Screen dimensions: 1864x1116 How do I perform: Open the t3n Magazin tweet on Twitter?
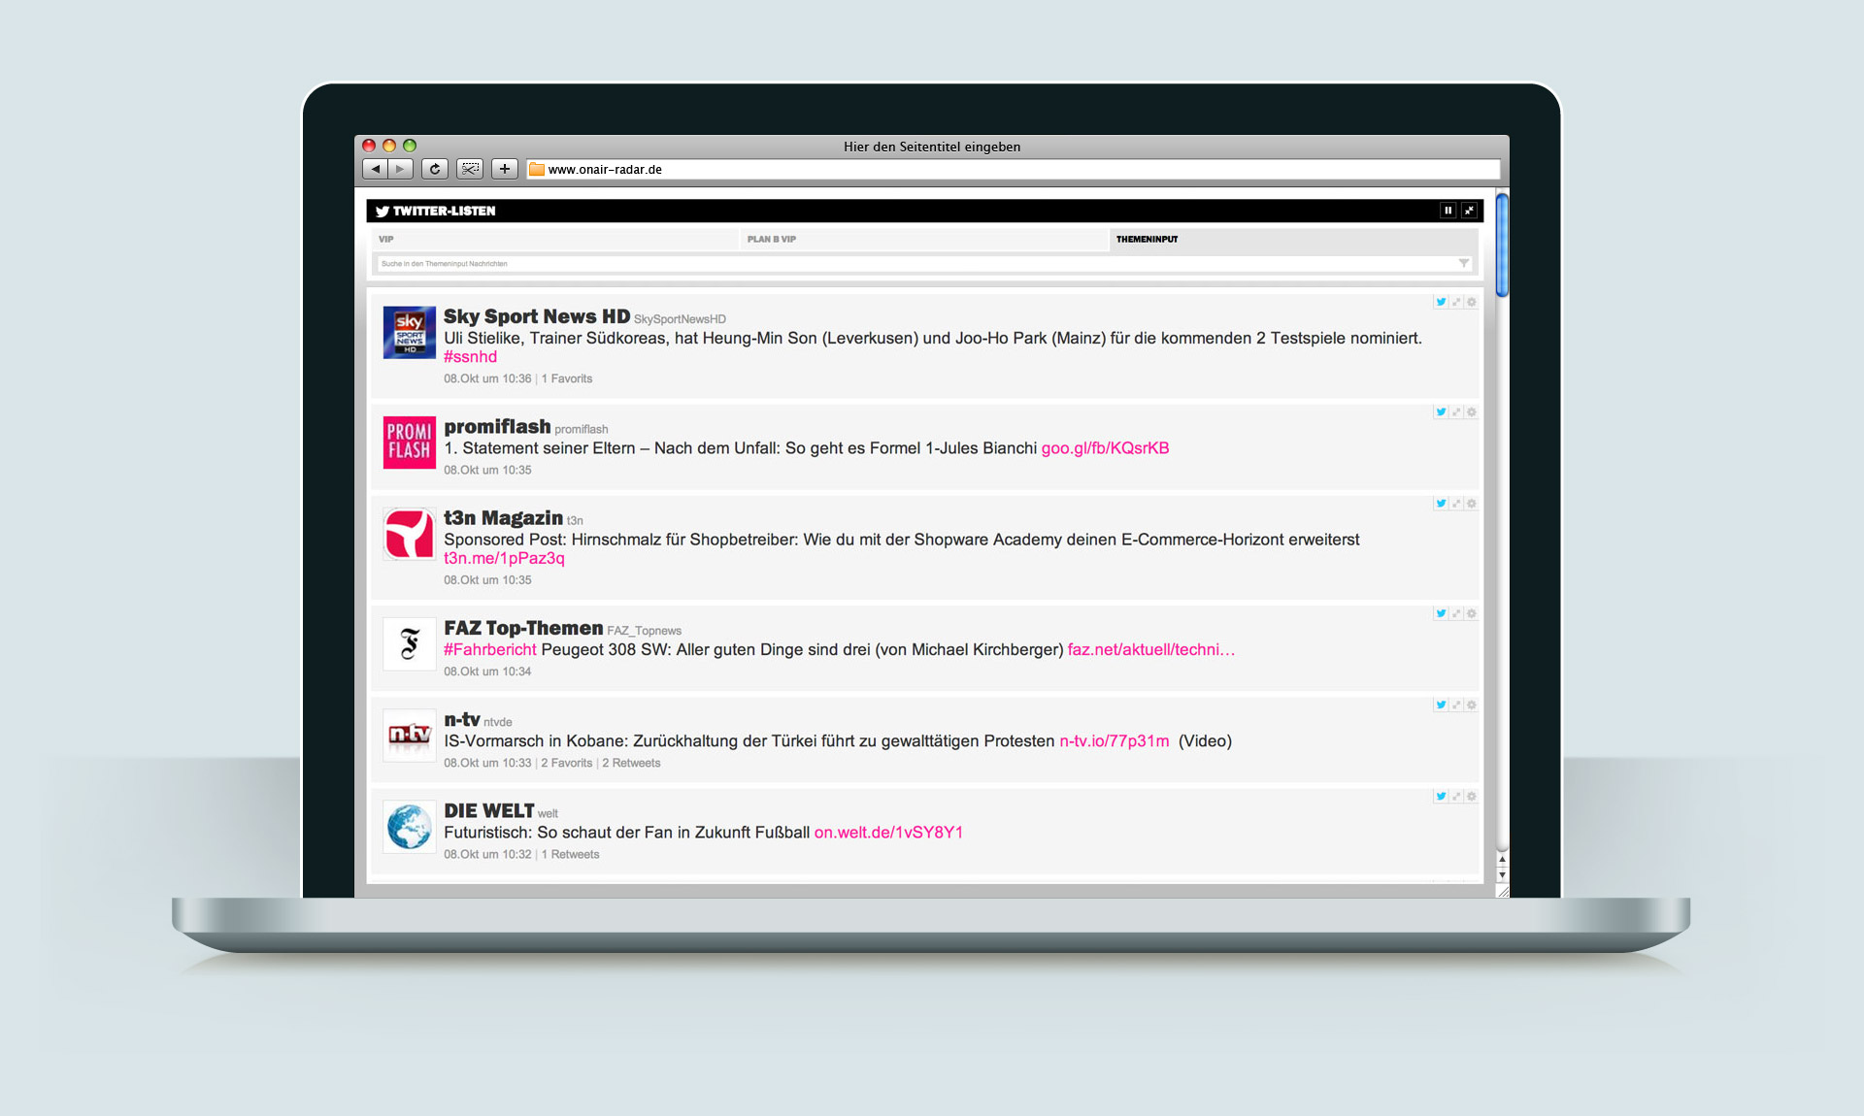pyautogui.click(x=1441, y=504)
